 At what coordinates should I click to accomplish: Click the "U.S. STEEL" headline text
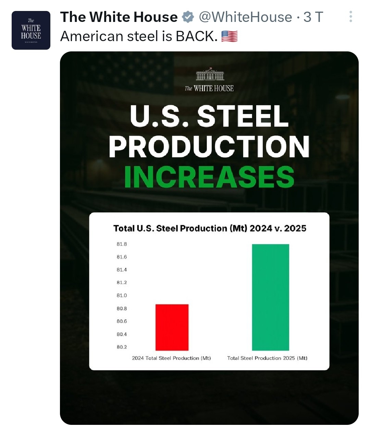click(209, 116)
